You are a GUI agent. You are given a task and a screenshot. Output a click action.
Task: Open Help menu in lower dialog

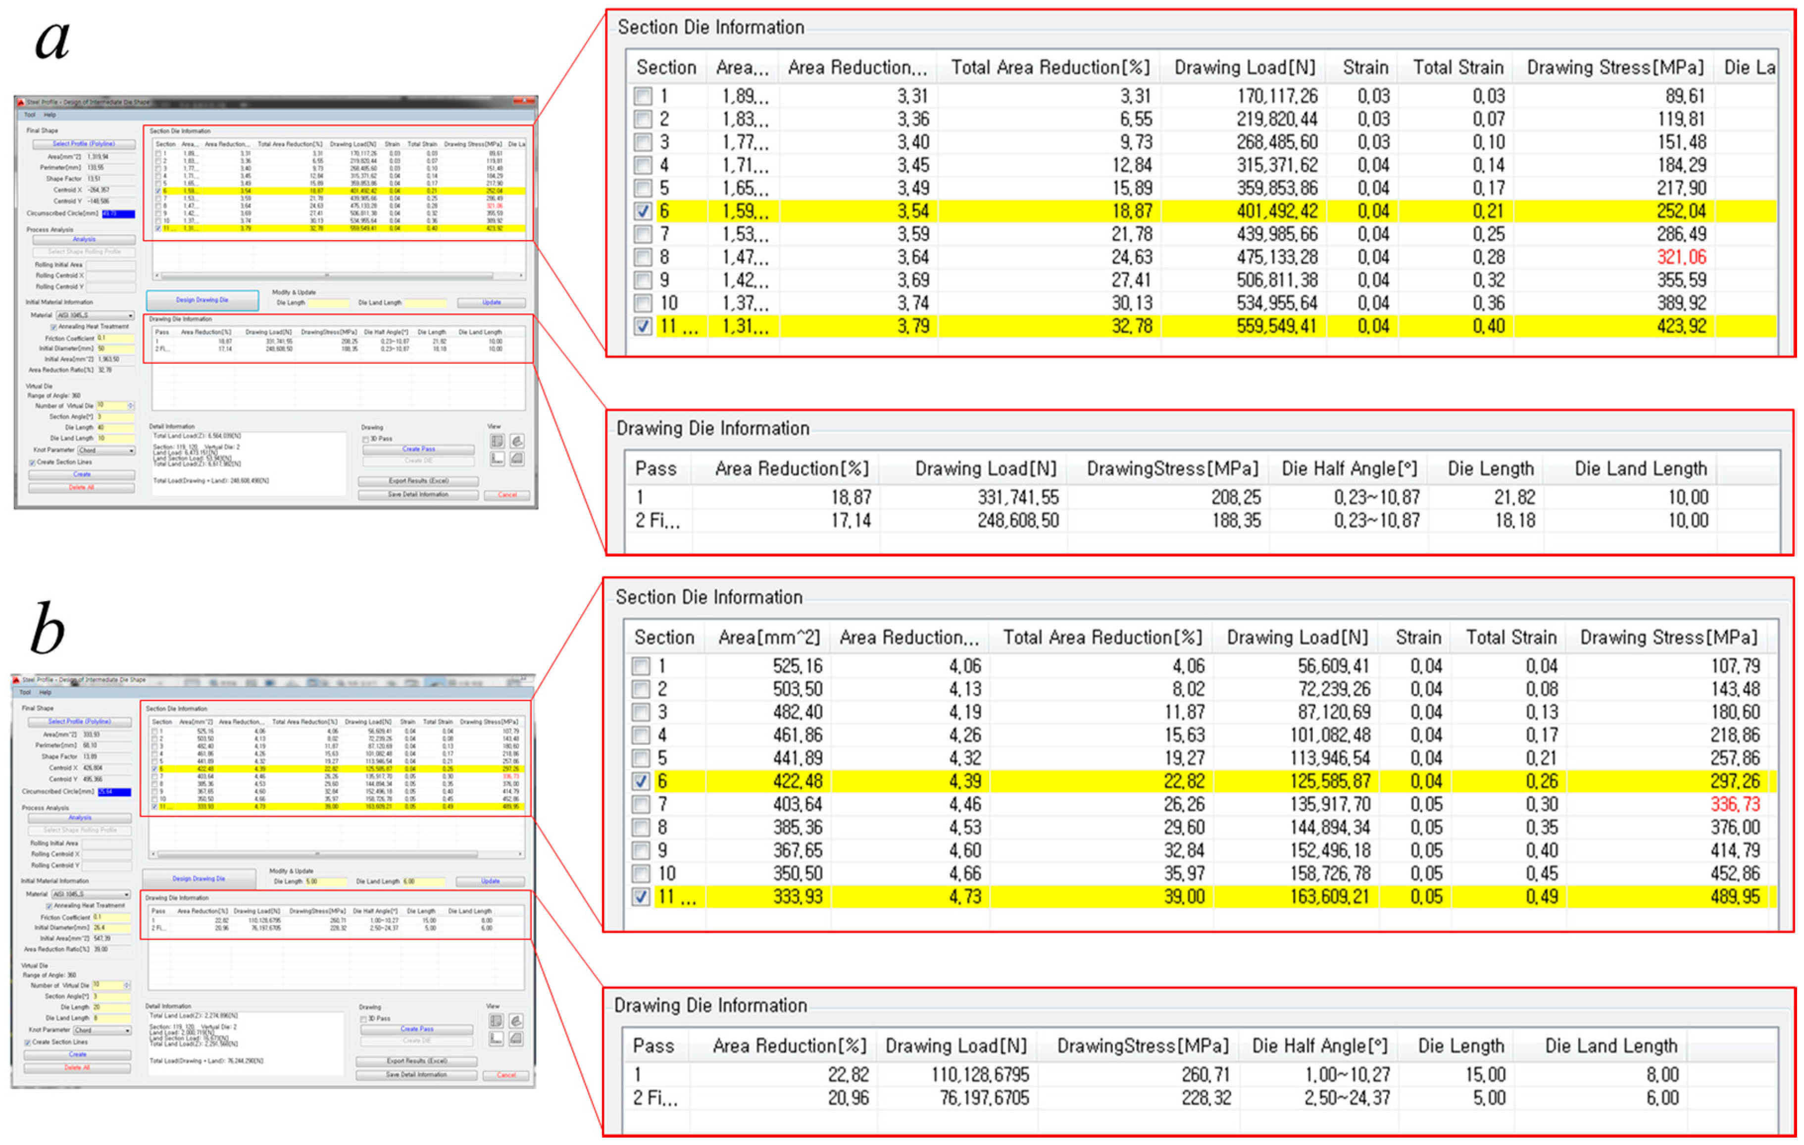click(45, 693)
